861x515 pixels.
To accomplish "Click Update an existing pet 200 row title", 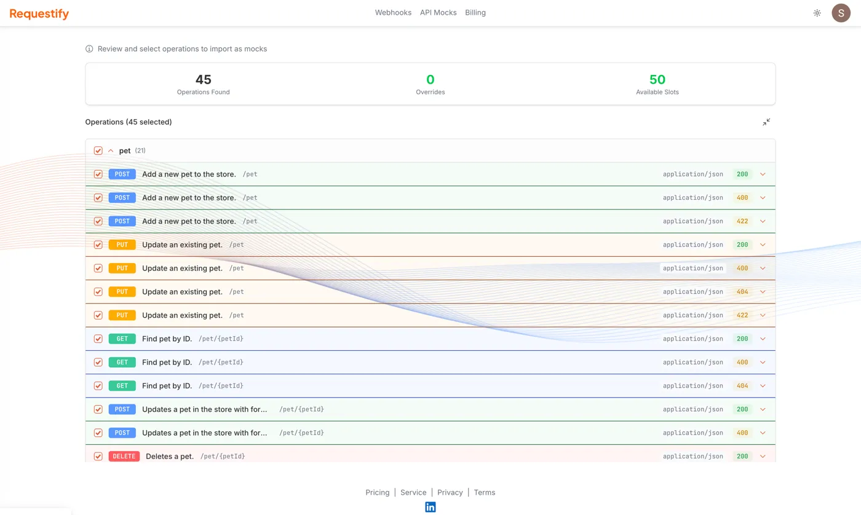I will [x=182, y=245].
